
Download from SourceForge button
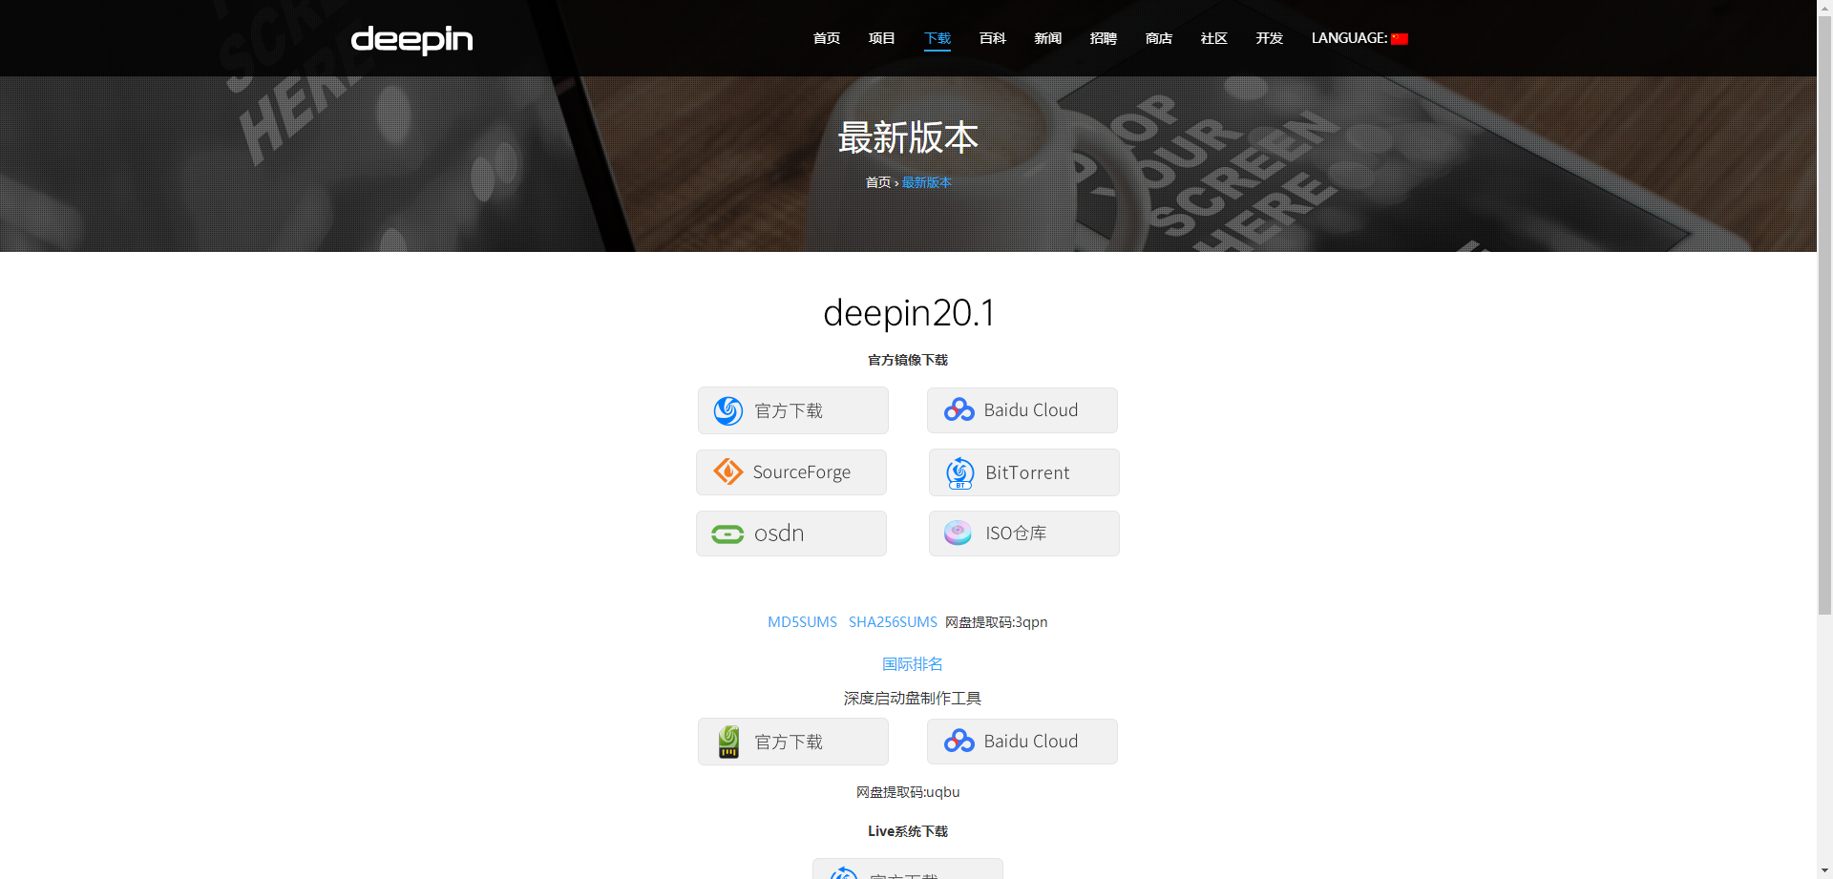pos(791,472)
